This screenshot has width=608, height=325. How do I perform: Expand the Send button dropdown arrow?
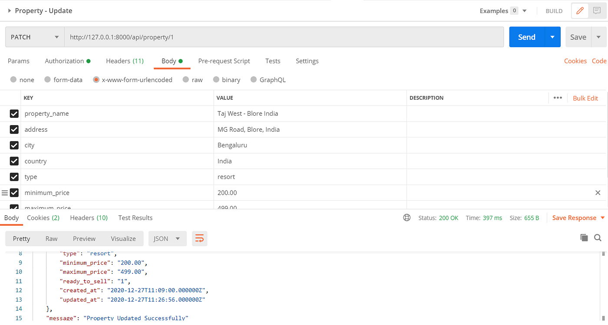tap(552, 37)
